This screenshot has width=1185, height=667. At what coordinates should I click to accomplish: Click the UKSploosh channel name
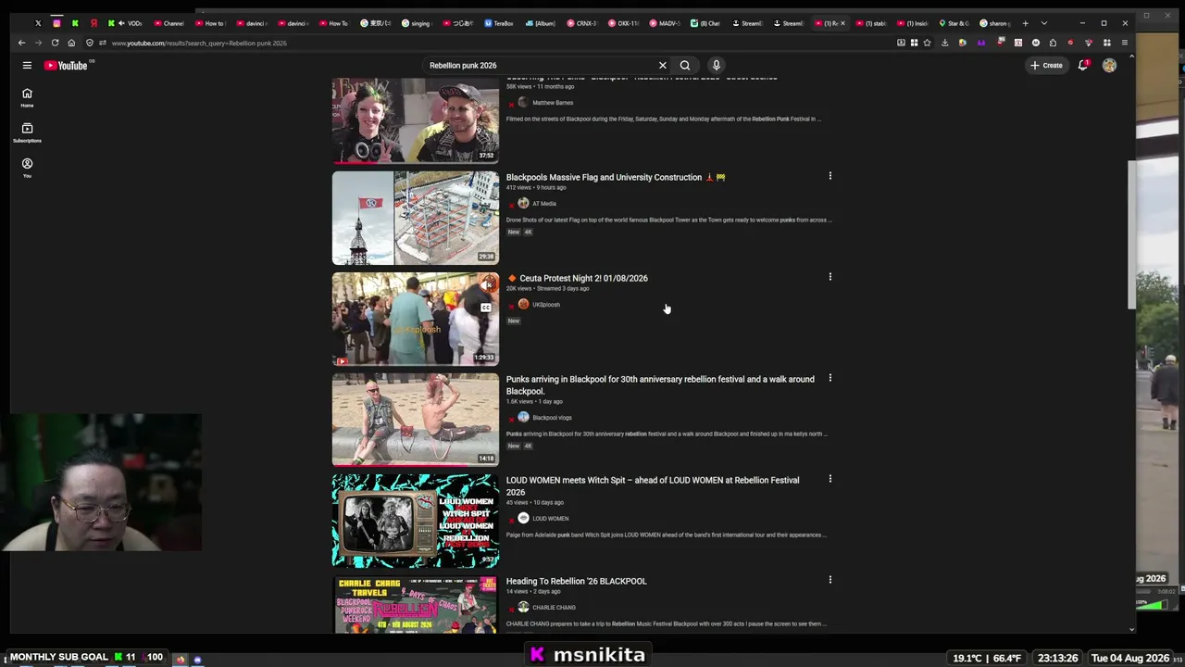(x=546, y=305)
